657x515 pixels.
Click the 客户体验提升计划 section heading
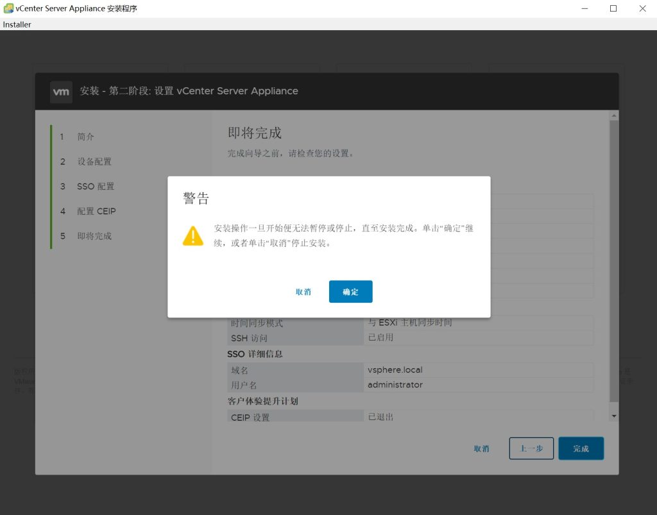point(262,401)
